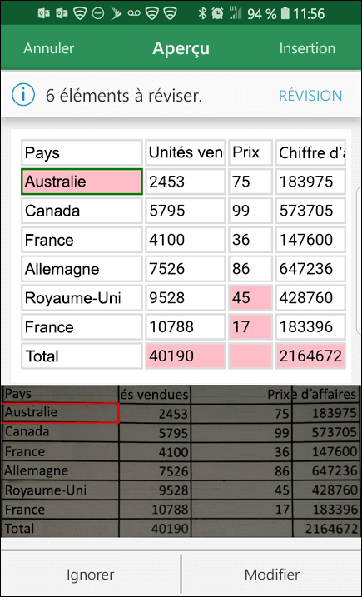This screenshot has width=362, height=597.
Task: Tap the Bluetooth icon in status bar
Action: pos(202,13)
